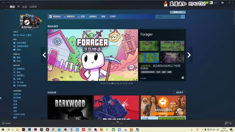The width and height of the screenshot is (235, 132).
Task: Click the back navigation arrow in Steam
Action: point(3,7)
